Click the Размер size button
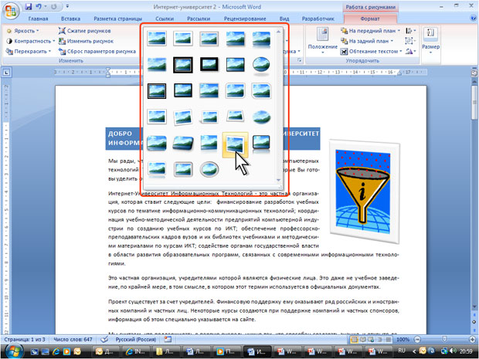This screenshot has height=359, width=479. (430, 41)
